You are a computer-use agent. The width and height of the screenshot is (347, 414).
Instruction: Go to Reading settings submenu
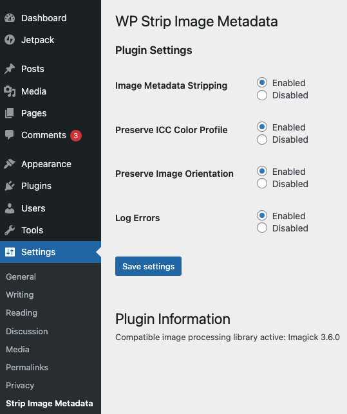(x=22, y=312)
